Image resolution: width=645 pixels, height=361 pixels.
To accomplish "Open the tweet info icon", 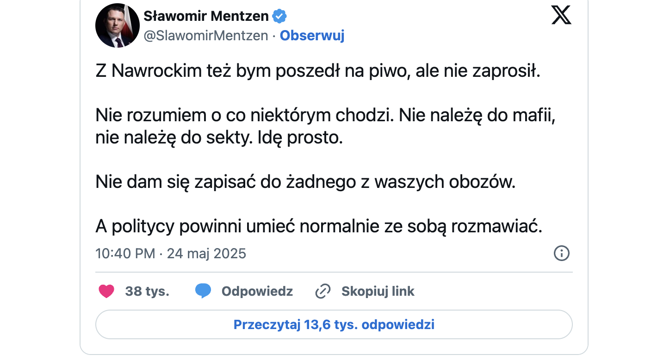I will (x=561, y=253).
